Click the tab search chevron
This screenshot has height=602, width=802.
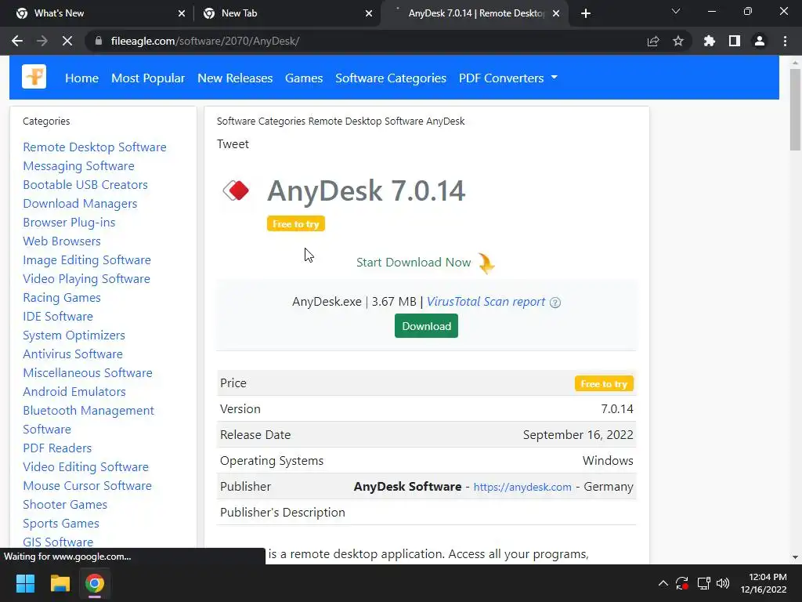(676, 11)
